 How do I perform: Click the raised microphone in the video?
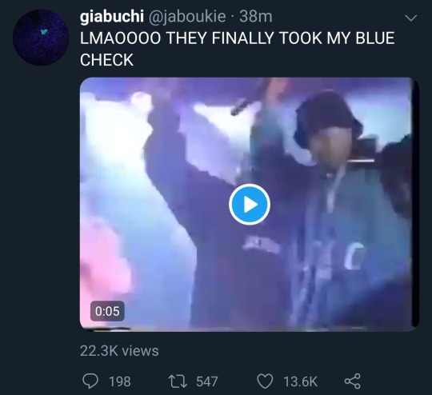coord(242,106)
